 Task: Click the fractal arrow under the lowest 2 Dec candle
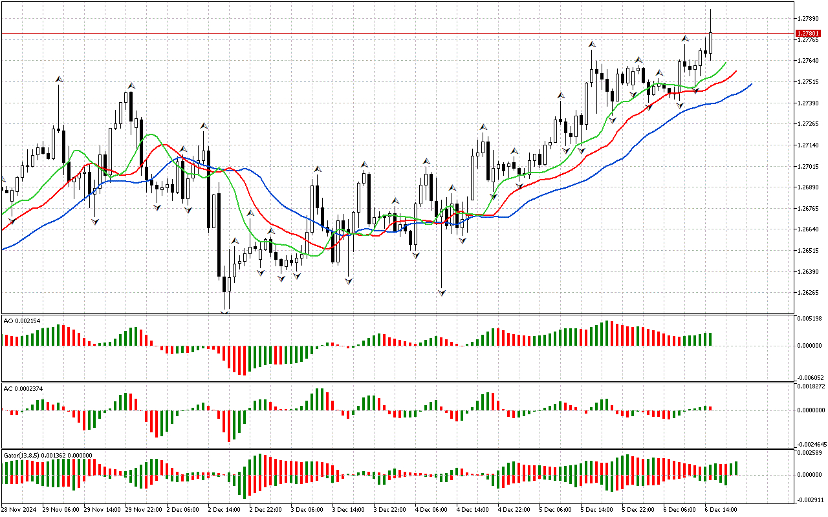(x=224, y=313)
